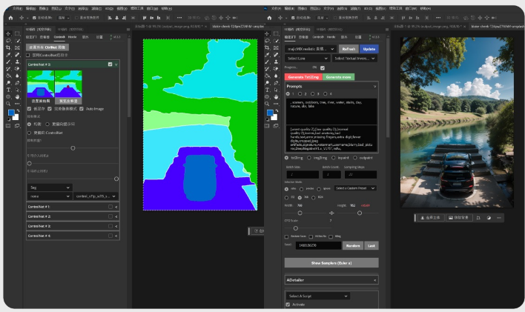This screenshot has height=312, width=525.
Task: Select the Move tool in the left toolbar
Action: pyautogui.click(x=8, y=33)
